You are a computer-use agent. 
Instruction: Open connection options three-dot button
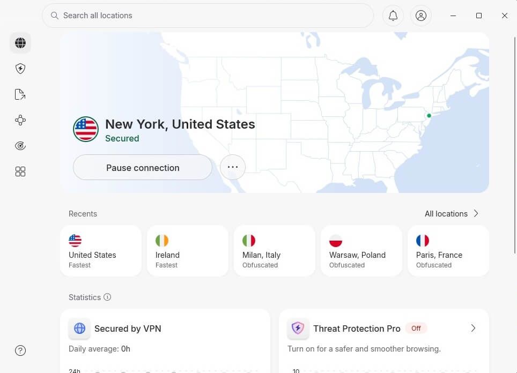tap(233, 167)
